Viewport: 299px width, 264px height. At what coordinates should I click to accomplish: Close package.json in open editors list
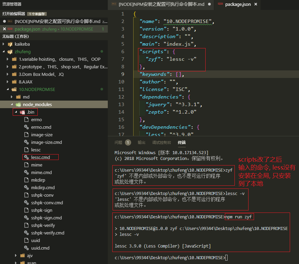coord(4,29)
